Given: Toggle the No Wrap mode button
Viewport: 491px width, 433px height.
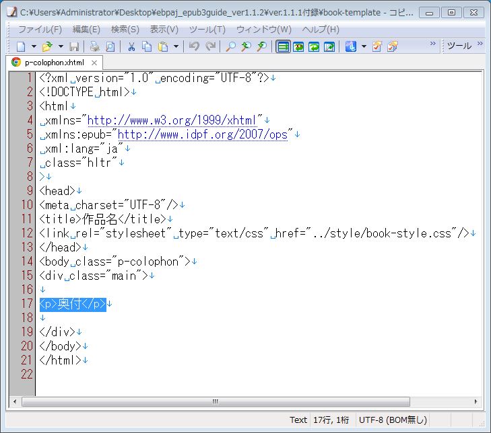Looking at the screenshot, I should tap(283, 46).
